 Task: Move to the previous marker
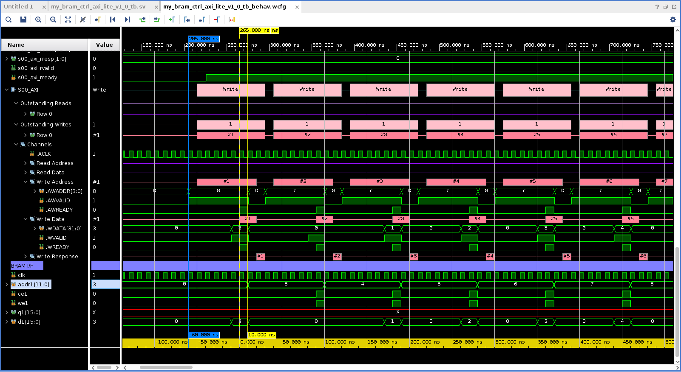187,20
